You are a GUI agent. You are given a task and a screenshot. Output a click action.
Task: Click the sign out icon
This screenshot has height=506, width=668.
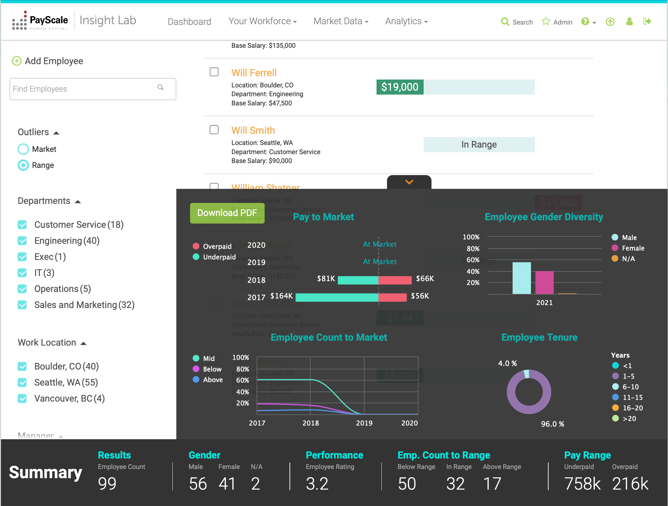pyautogui.click(x=647, y=22)
